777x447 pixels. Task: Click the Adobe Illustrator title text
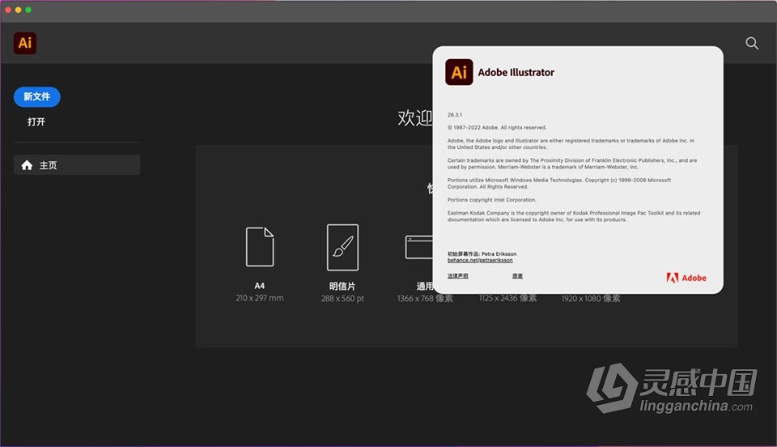point(516,72)
